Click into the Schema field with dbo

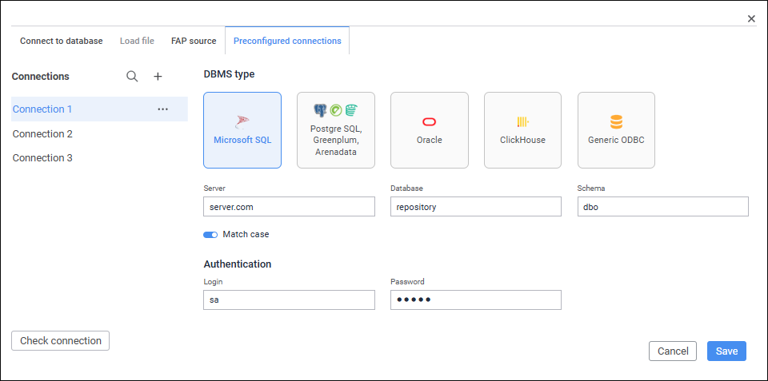[663, 206]
